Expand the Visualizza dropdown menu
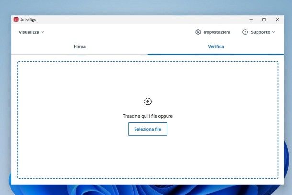The width and height of the screenshot is (292, 195). pos(31,32)
